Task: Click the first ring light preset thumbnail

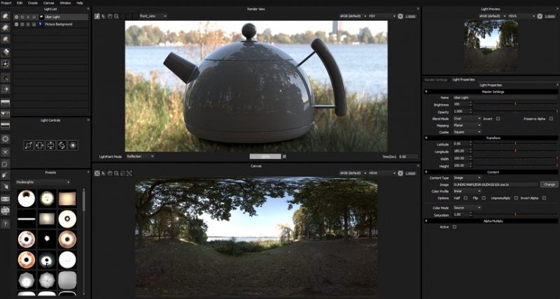Action: click(x=27, y=198)
